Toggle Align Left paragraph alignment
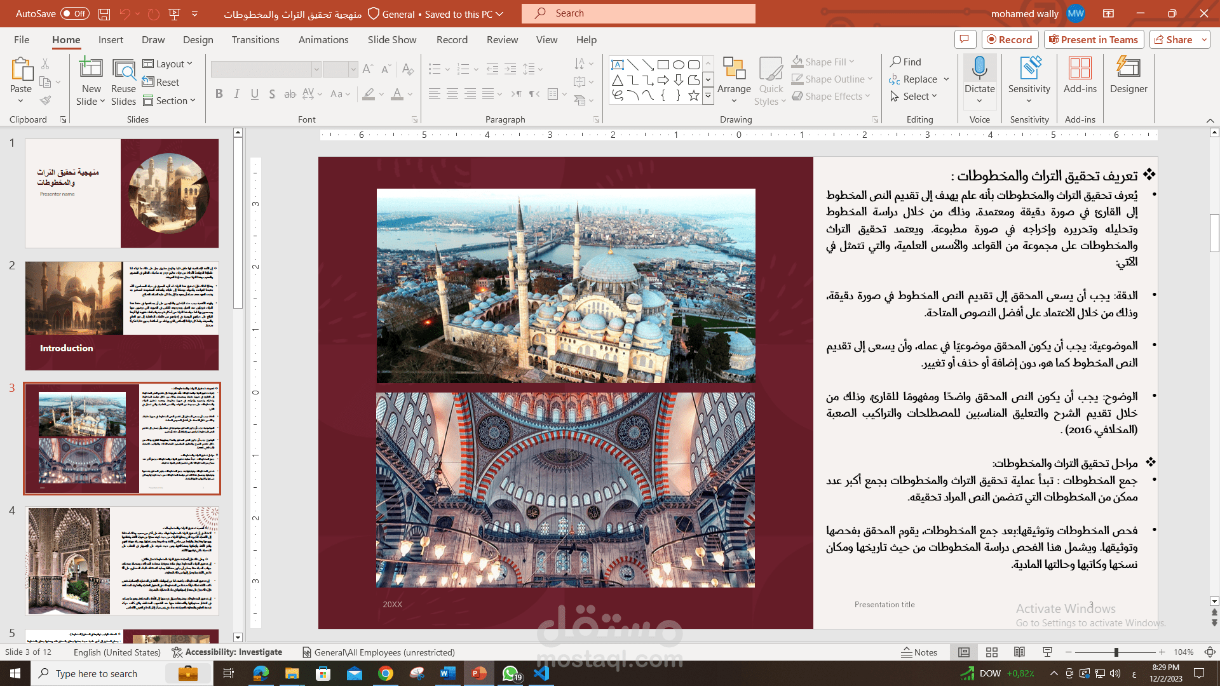The image size is (1220, 686). click(x=435, y=94)
